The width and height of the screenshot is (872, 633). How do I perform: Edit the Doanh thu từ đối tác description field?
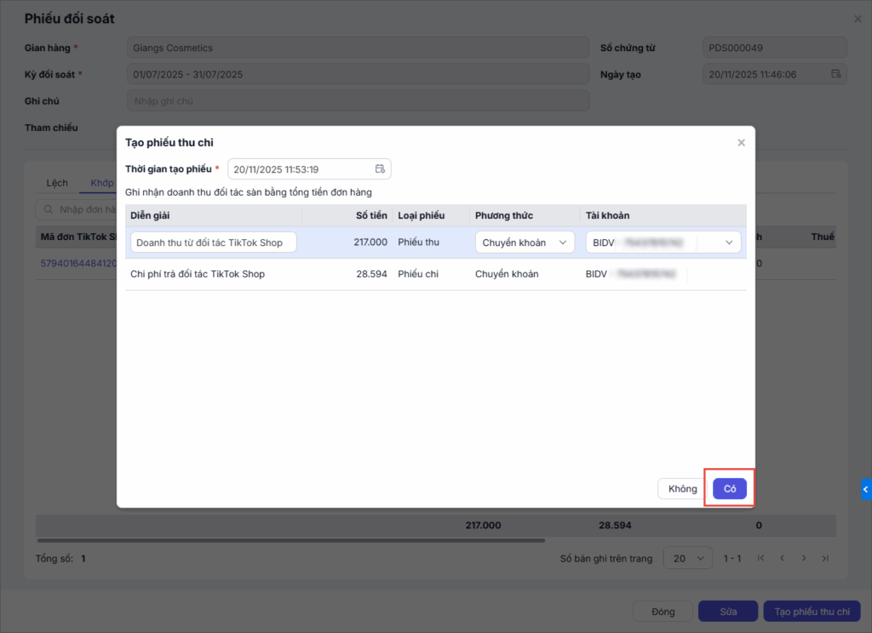pyautogui.click(x=213, y=242)
